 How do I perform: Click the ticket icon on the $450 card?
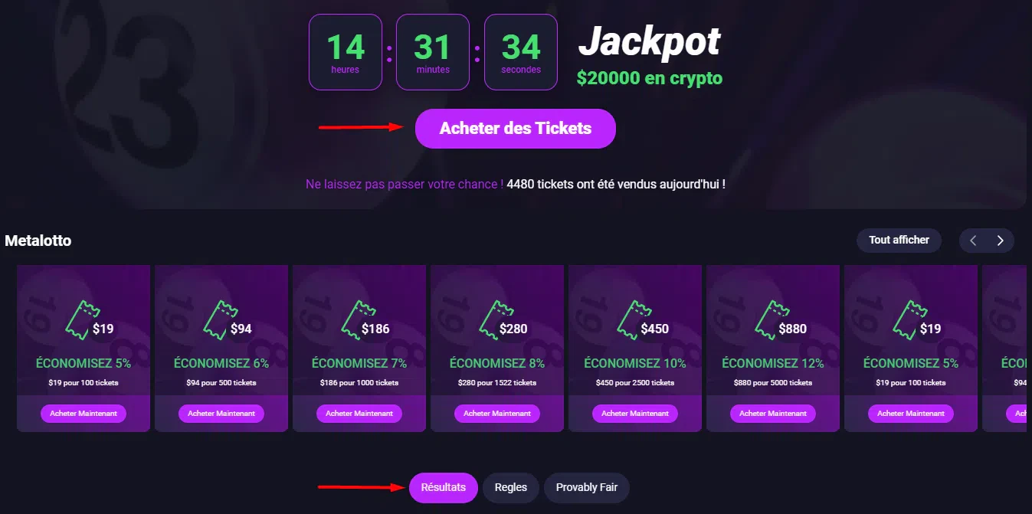(x=631, y=319)
